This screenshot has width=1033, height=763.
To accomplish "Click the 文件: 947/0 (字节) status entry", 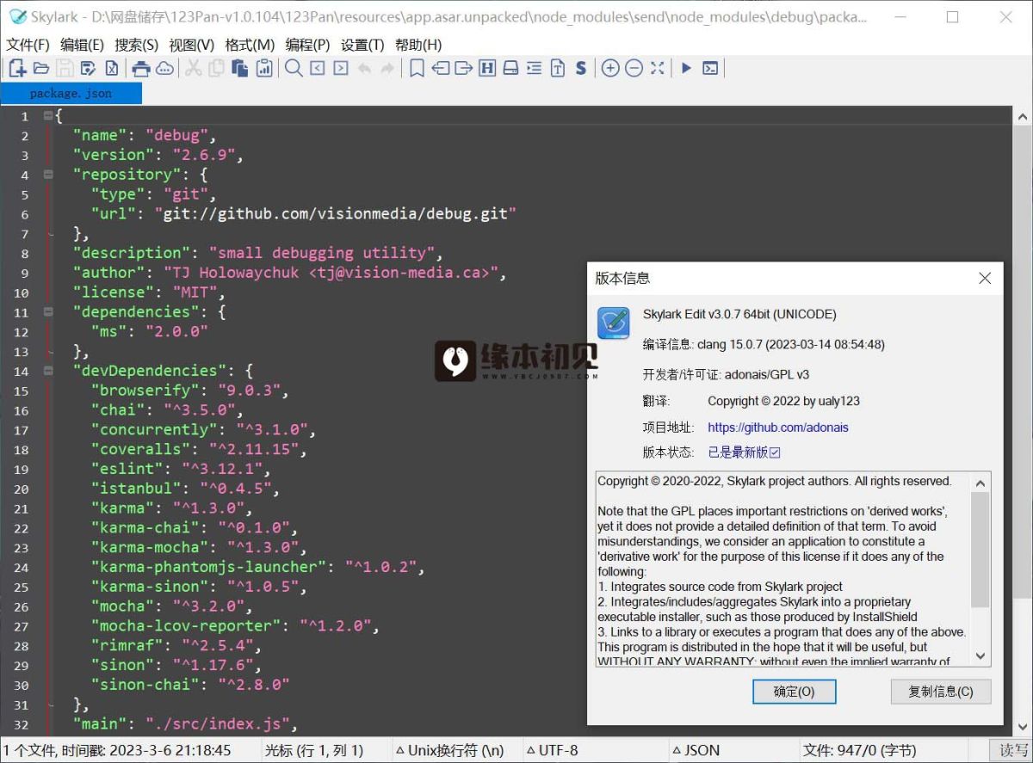I will coord(860,750).
